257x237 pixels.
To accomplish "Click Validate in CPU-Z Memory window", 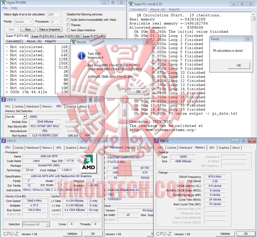I will (225, 234).
